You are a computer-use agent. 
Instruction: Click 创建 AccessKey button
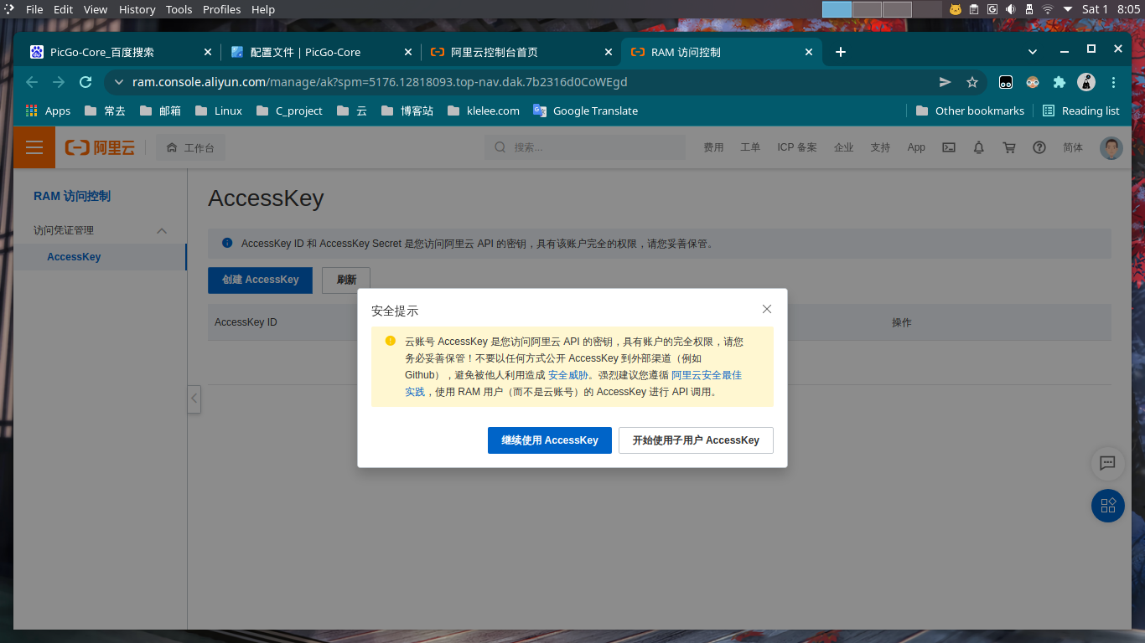tap(260, 280)
